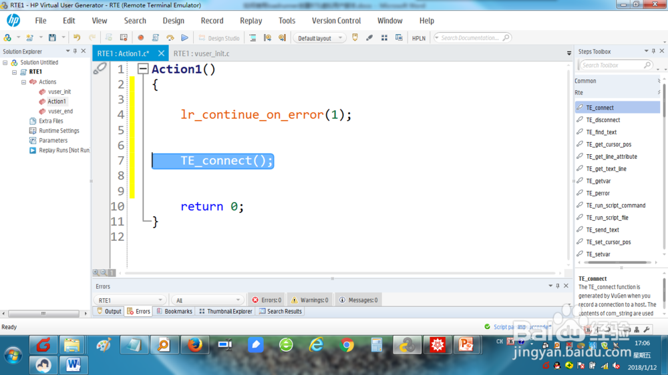Click the Firefox icon in the taskbar
The width and height of the screenshot is (668, 375).
click(x=194, y=345)
